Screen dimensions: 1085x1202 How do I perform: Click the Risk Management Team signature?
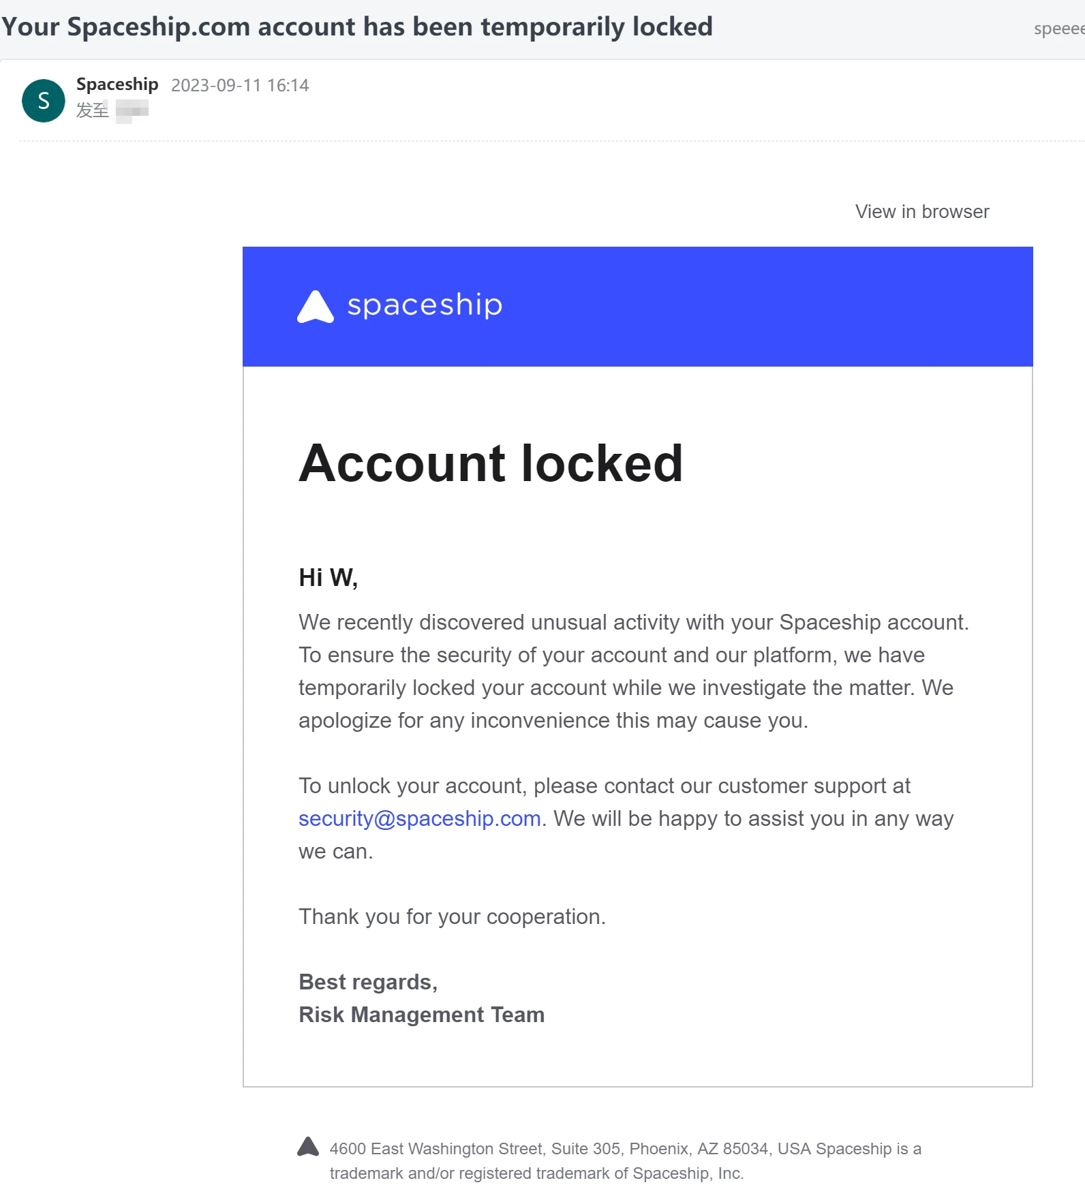tap(421, 1015)
